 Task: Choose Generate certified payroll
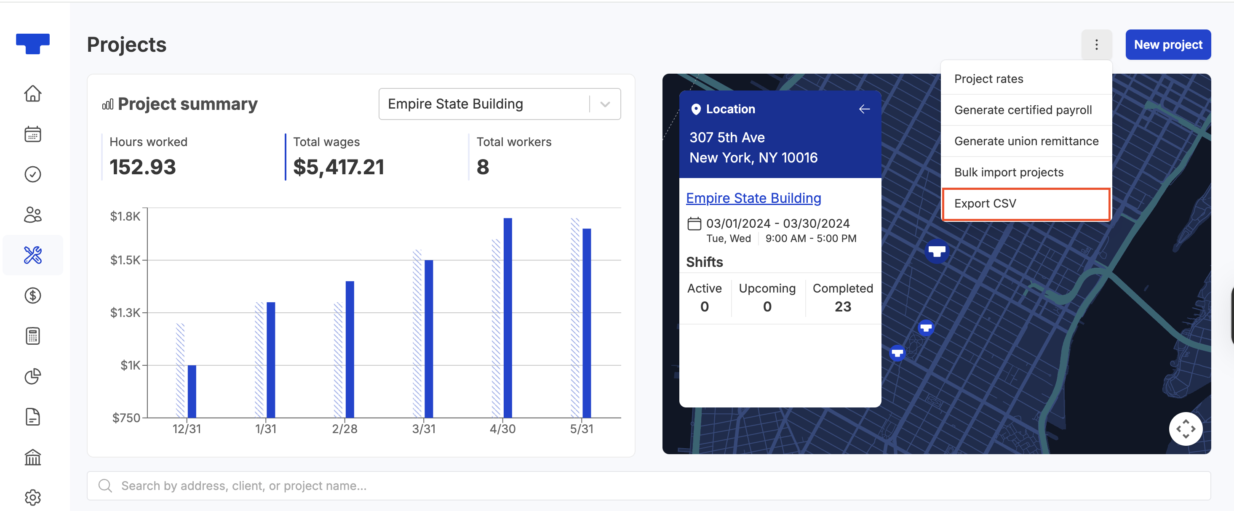tap(1026, 110)
